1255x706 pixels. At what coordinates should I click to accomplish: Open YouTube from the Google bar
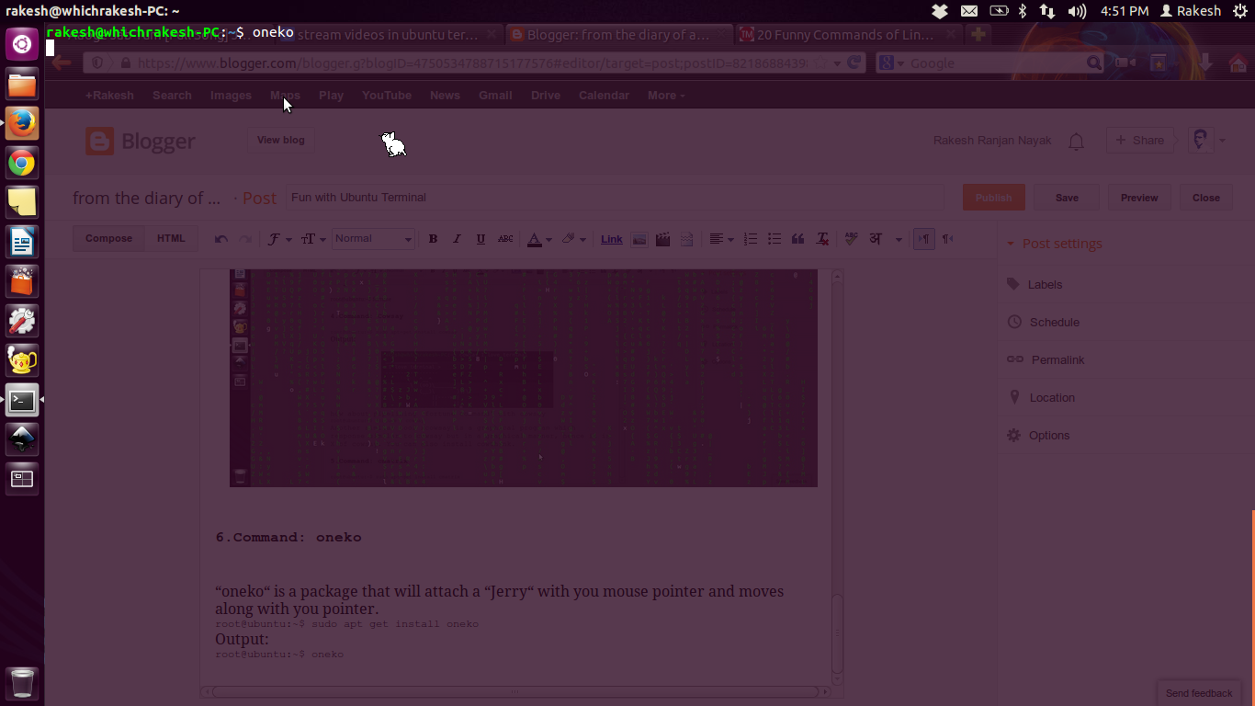387,96
